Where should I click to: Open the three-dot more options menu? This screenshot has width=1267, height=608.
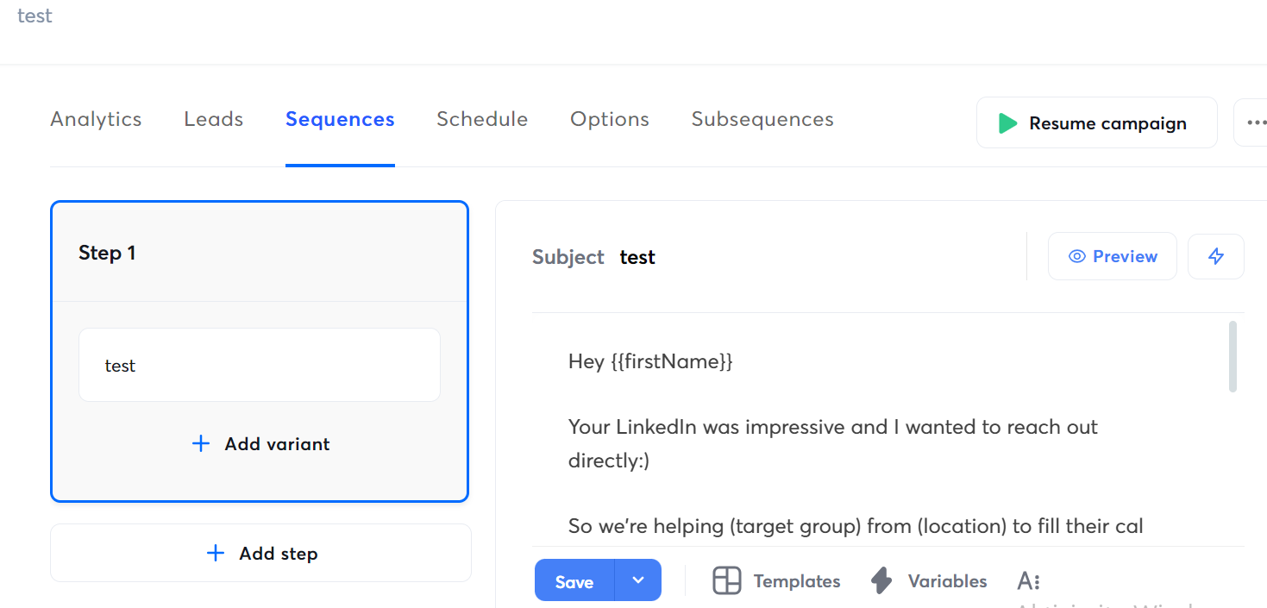click(x=1258, y=122)
